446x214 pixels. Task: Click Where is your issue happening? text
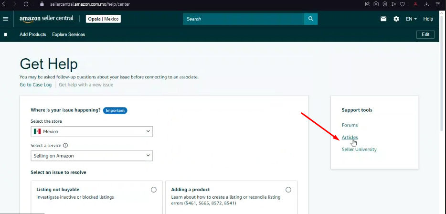[66, 110]
